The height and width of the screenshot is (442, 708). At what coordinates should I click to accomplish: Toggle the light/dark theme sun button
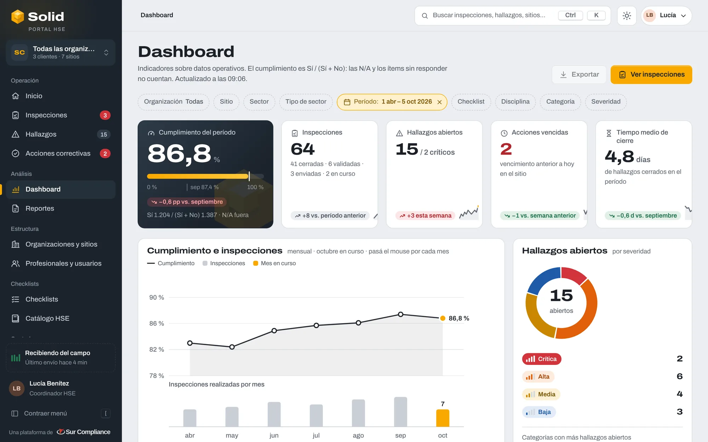(x=627, y=16)
